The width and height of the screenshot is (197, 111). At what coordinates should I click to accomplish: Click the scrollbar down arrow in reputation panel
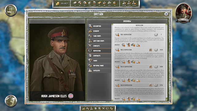[x=167, y=100]
